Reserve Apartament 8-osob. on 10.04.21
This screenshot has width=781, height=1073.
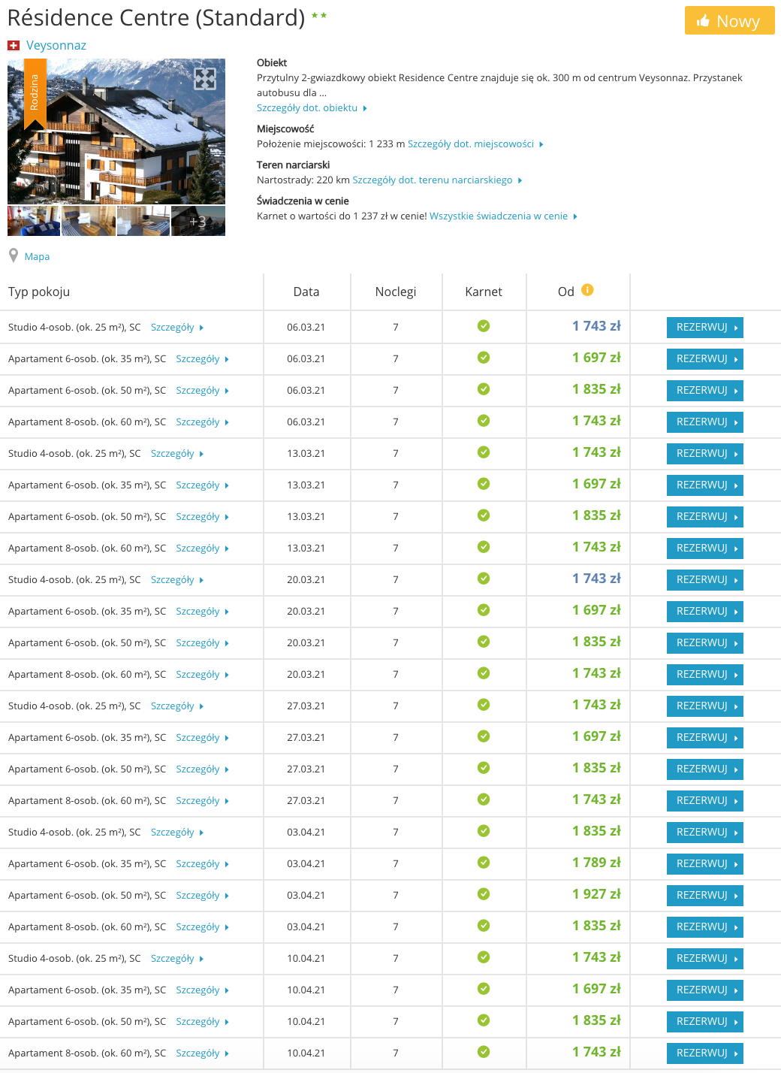point(705,1053)
